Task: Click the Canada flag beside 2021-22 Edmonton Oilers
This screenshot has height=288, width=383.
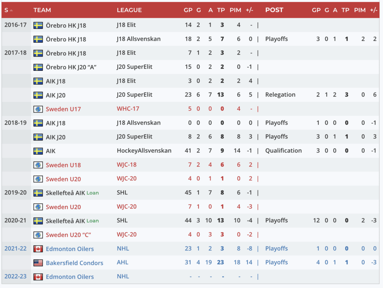Action: 38,249
